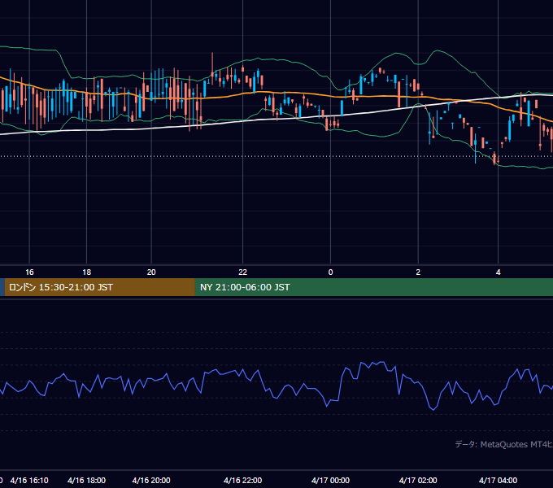This screenshot has width=553, height=488.
Task: Click the 4/16 16:10 timestamp label
Action: pyautogui.click(x=29, y=480)
